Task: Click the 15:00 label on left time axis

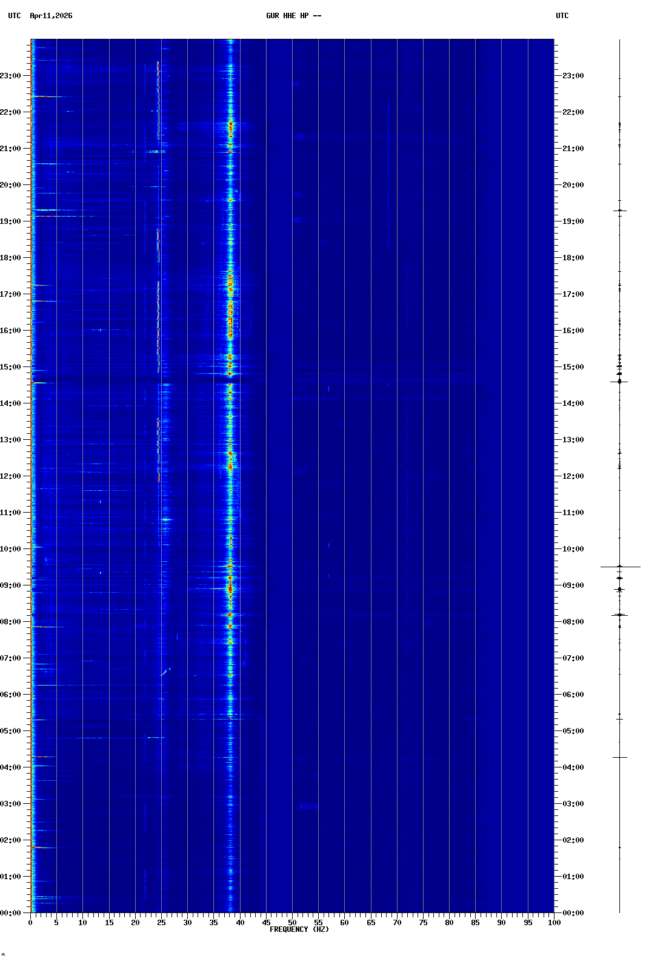Action: pyautogui.click(x=11, y=367)
